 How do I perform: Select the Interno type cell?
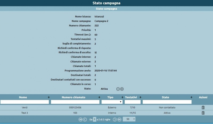click(x=112, y=113)
